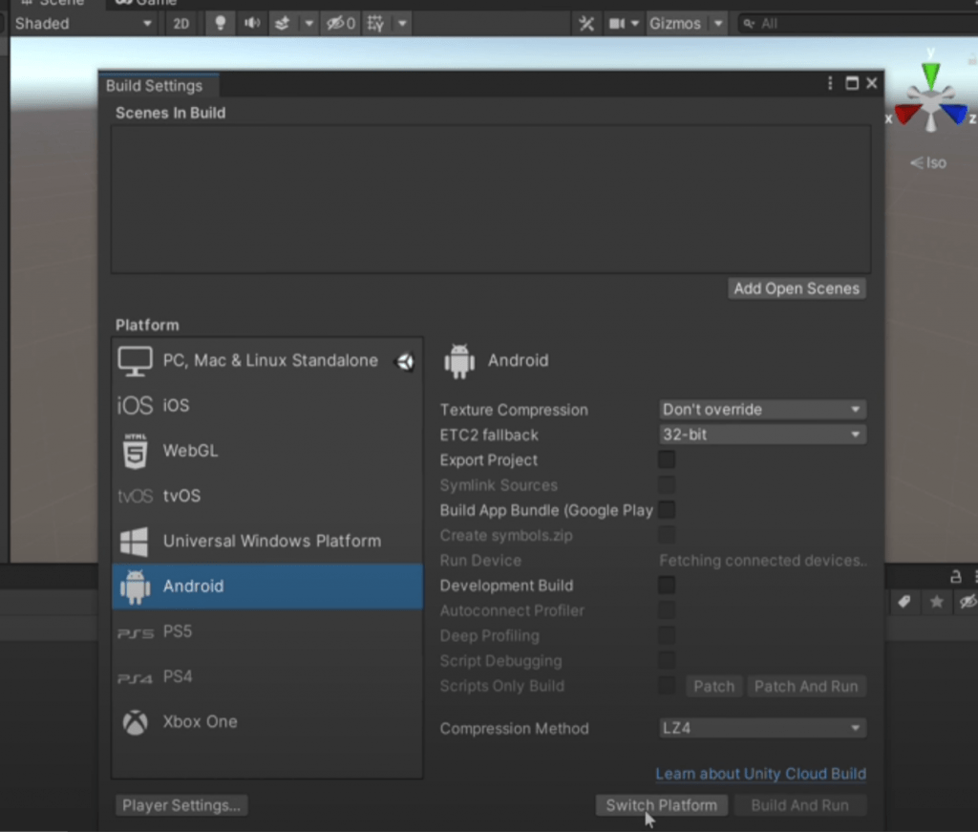Maximize the Build Settings window
The width and height of the screenshot is (978, 832).
(x=852, y=83)
